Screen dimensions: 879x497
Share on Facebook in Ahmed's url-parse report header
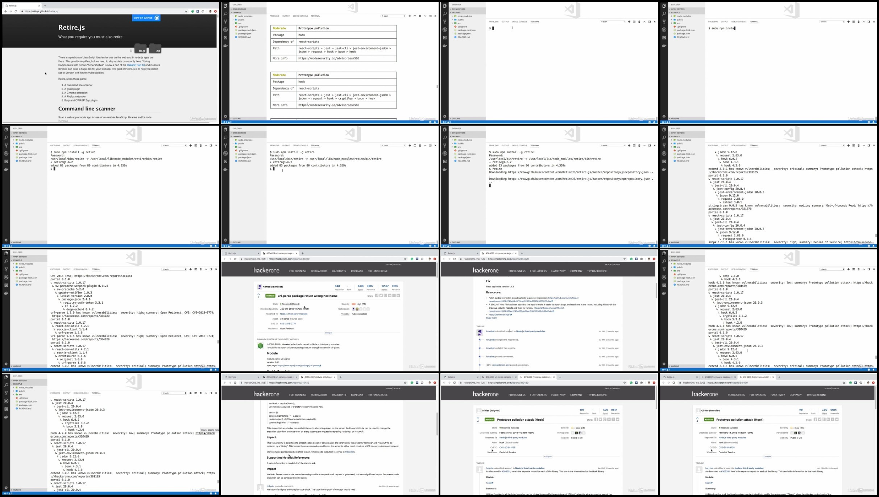coord(377,296)
